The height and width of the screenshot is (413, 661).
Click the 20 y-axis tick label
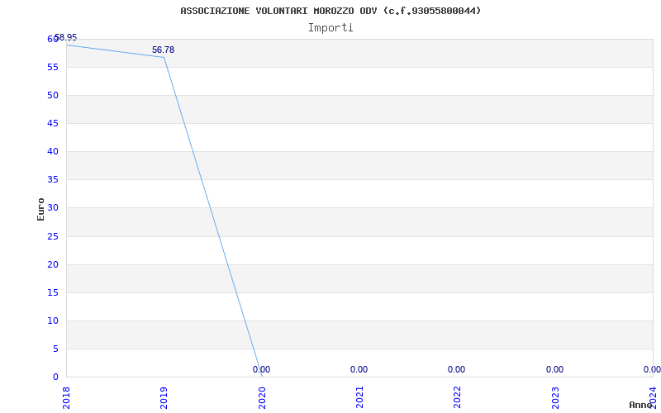tap(53, 264)
